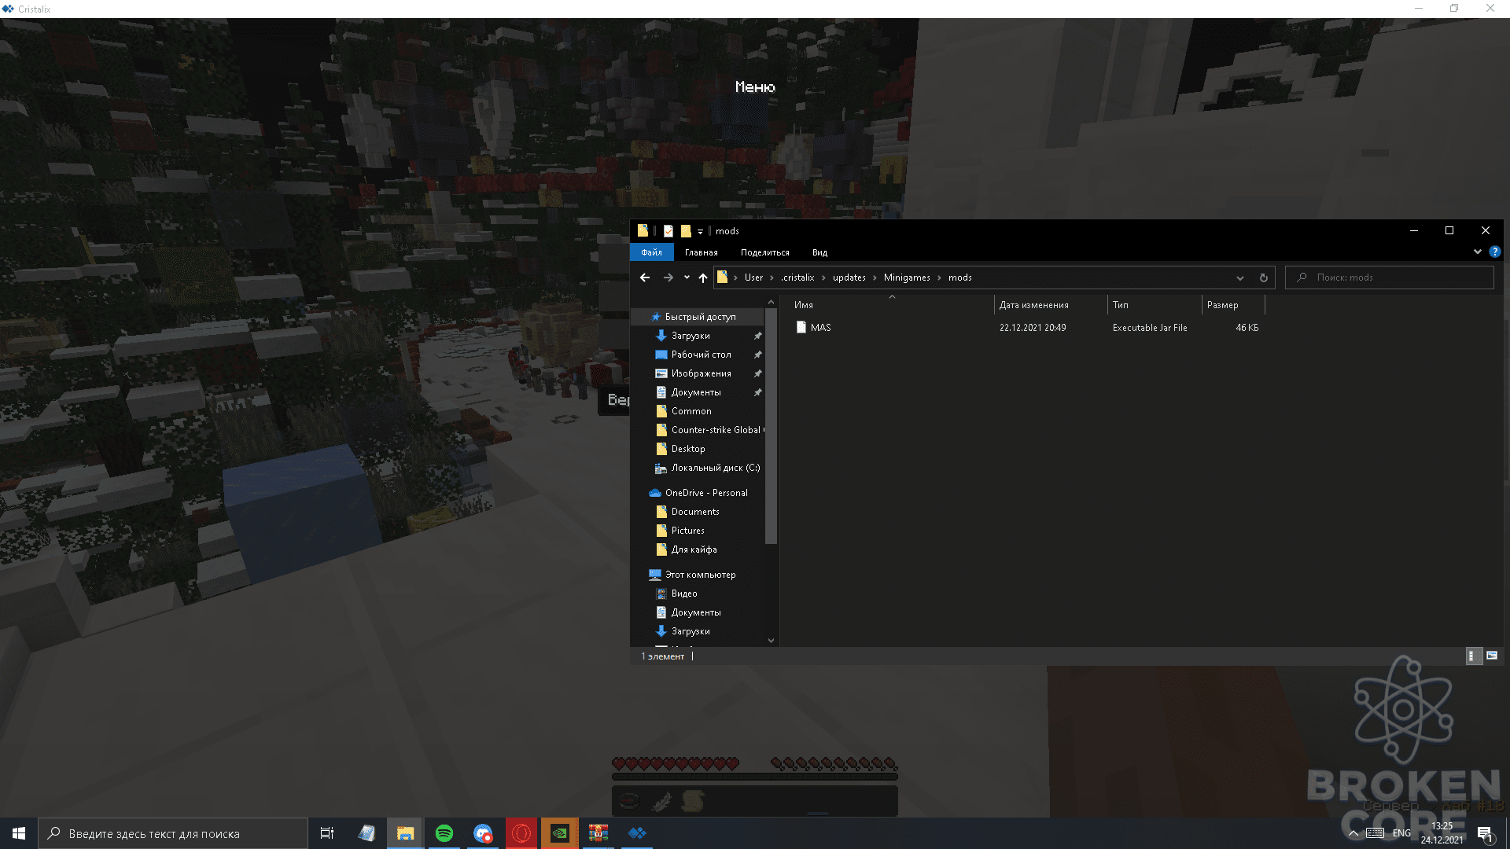
Task: Open Загрузки under Quick access
Action: pyautogui.click(x=691, y=336)
